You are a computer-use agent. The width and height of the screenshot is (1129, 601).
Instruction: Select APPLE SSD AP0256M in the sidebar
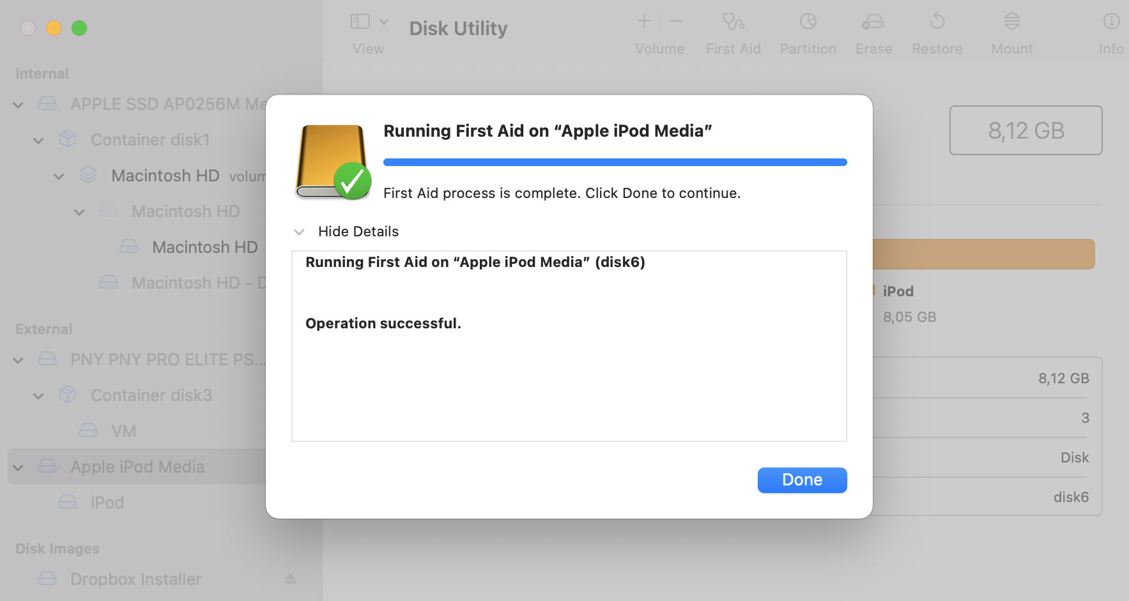[x=169, y=104]
